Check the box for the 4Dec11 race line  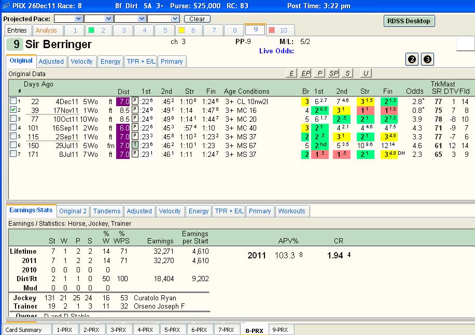pyautogui.click(x=13, y=100)
